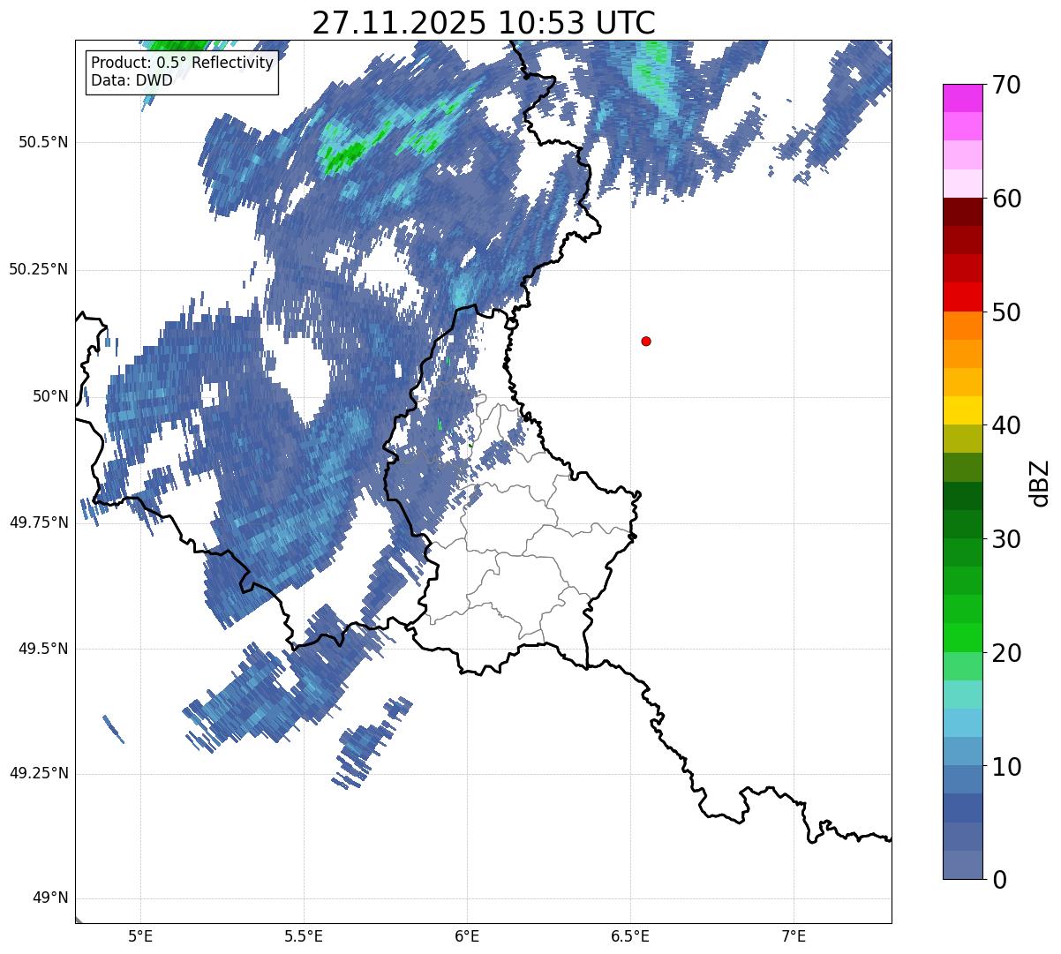Screen dimensions: 1061x954
Task: Click the red station marker dot
Action: (x=646, y=341)
